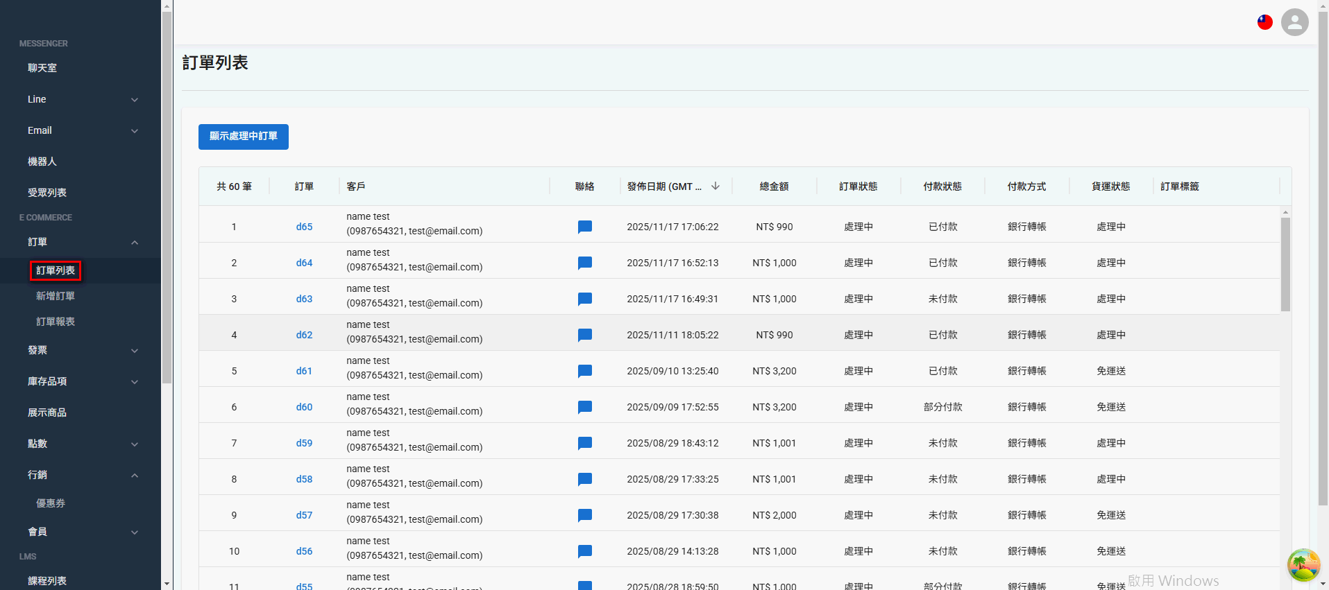Viewport: 1329px width, 590px height.
Task: Open the user account avatar menu
Action: tap(1294, 22)
